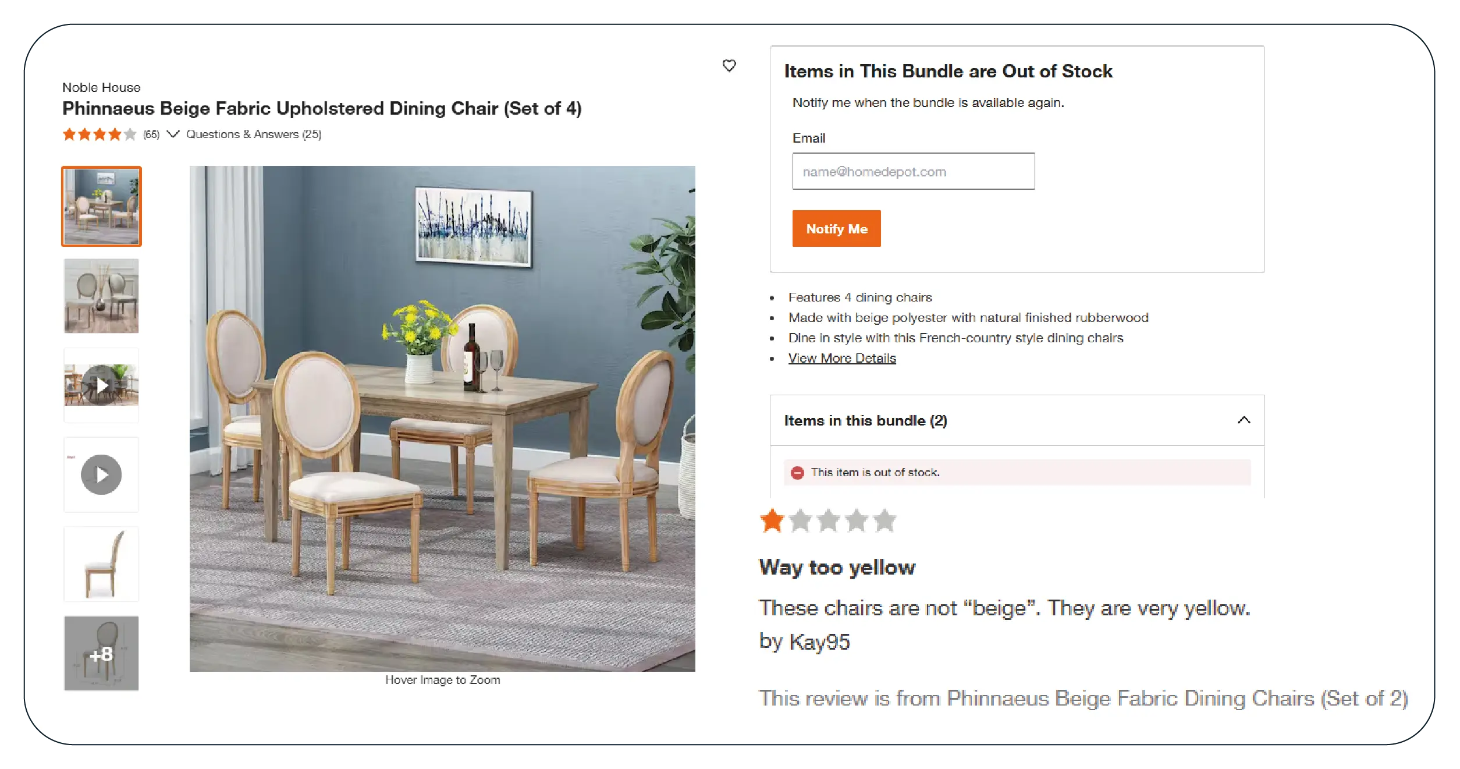Click the Way too yellow review title
This screenshot has width=1460, height=769.
point(837,567)
